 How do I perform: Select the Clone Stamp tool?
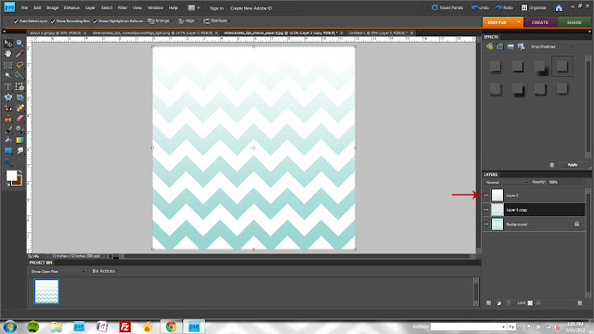[x=8, y=119]
